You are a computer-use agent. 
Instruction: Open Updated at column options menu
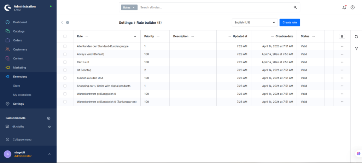[x=230, y=36]
